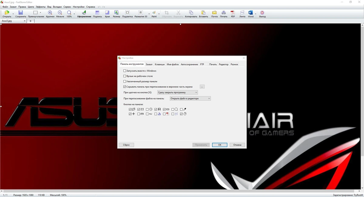Enable Увеличенный размер панели checkbox
This screenshot has width=364, height=197.
(x=125, y=82)
